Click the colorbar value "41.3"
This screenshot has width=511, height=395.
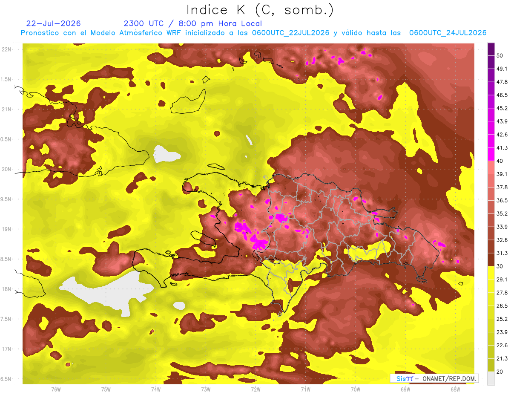point(502,148)
